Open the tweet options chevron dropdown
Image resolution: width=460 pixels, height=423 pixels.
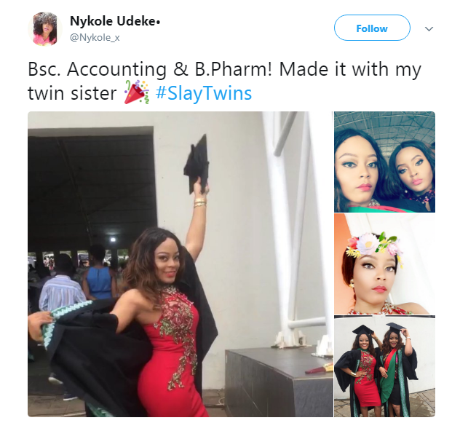point(429,28)
